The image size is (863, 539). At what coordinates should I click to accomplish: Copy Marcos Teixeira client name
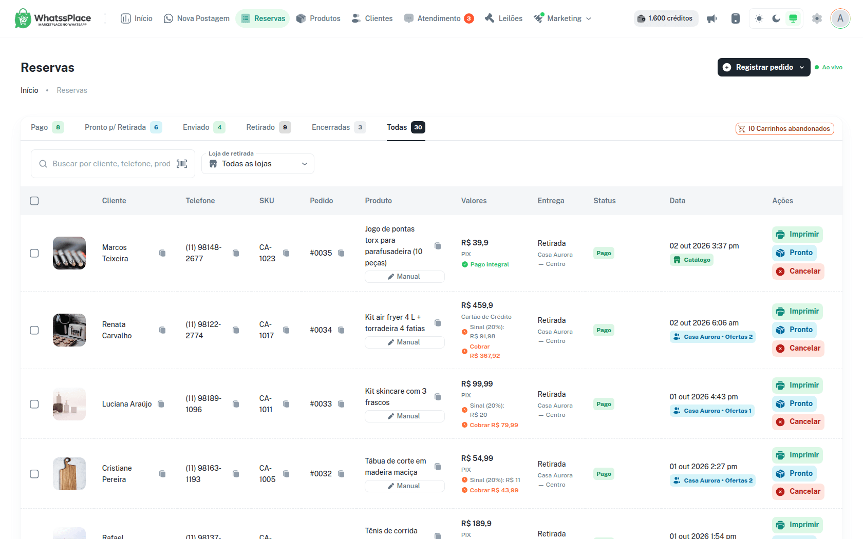click(x=162, y=253)
